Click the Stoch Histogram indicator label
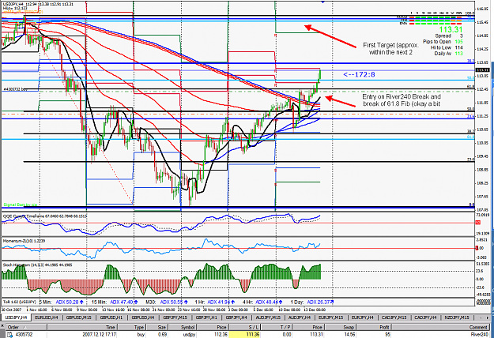 tap(37, 265)
